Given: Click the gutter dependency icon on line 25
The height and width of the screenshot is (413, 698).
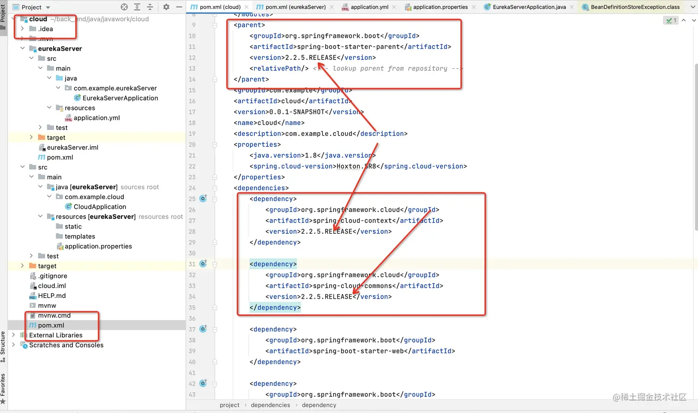Looking at the screenshot, I should [x=203, y=199].
